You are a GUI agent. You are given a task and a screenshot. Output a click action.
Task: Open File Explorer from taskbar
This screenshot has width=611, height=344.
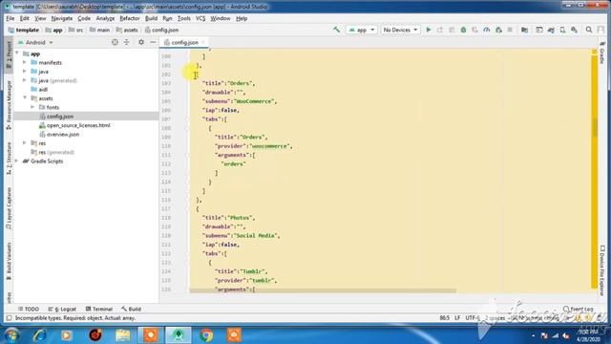[123, 334]
